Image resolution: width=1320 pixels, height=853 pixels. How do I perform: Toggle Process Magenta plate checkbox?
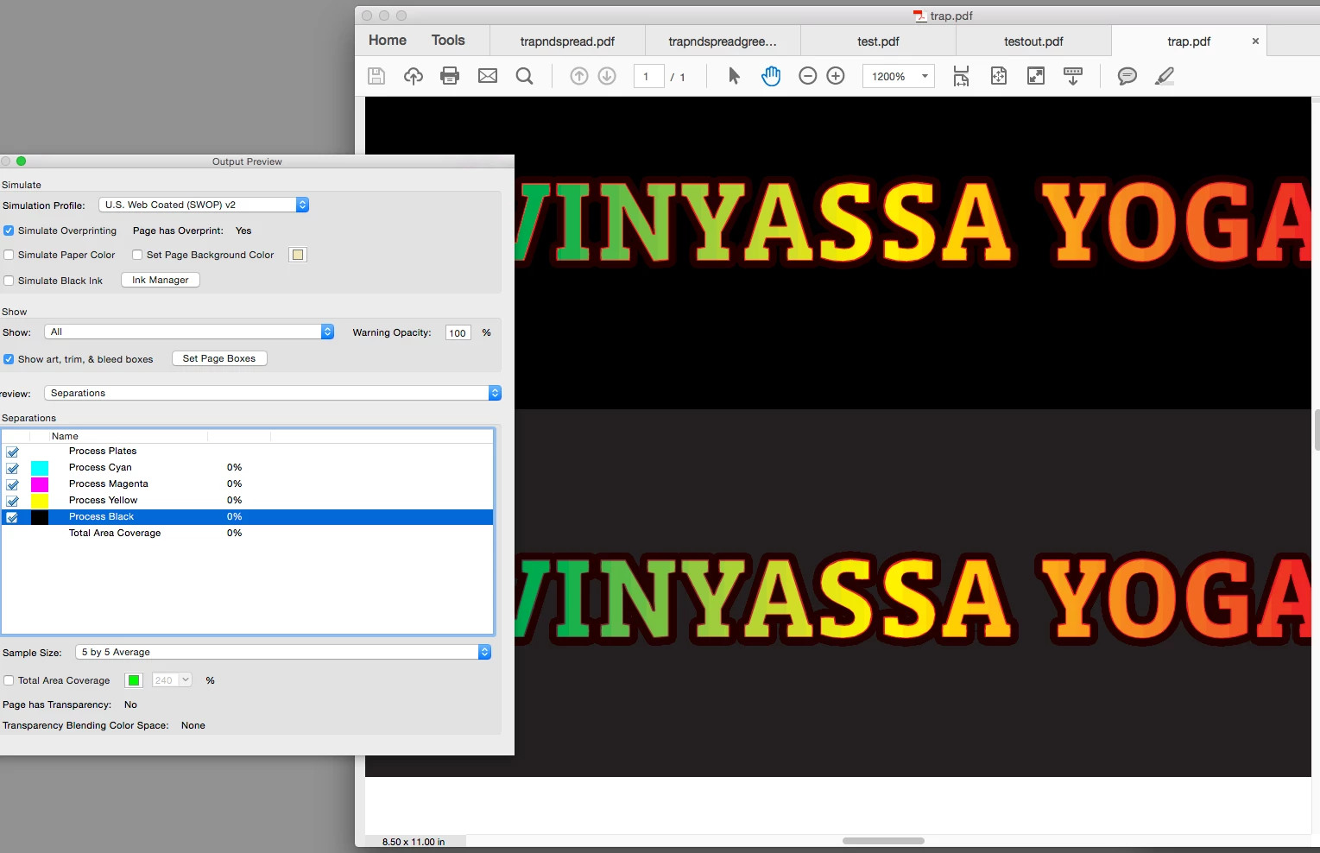pyautogui.click(x=13, y=484)
